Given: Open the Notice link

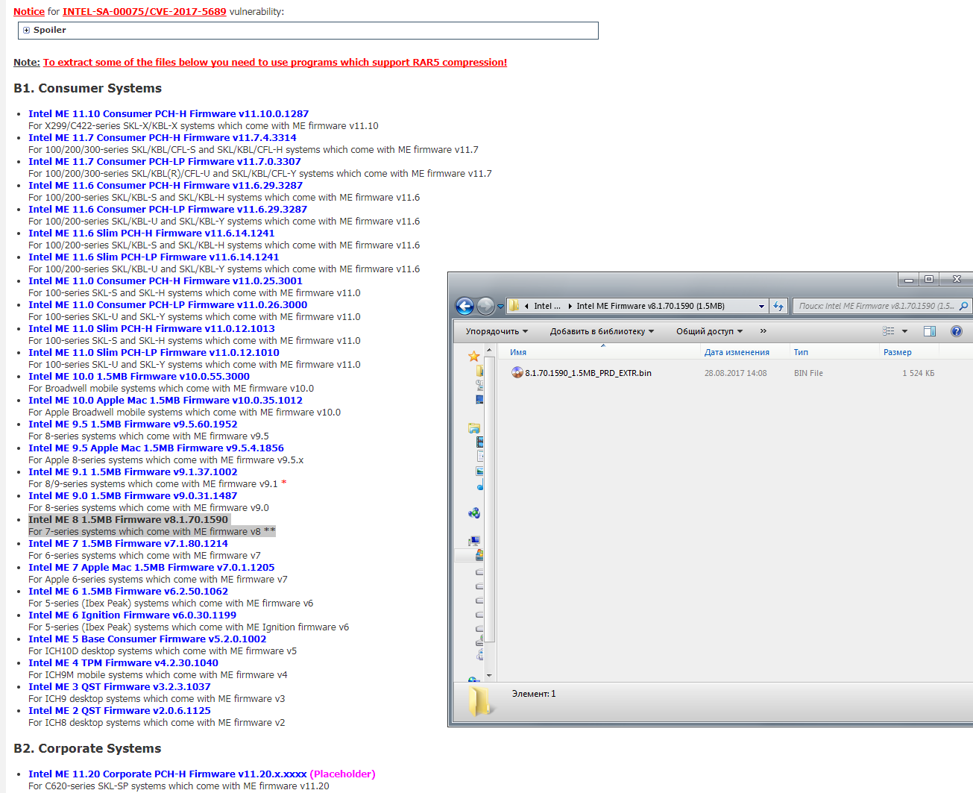Looking at the screenshot, I should tap(29, 11).
